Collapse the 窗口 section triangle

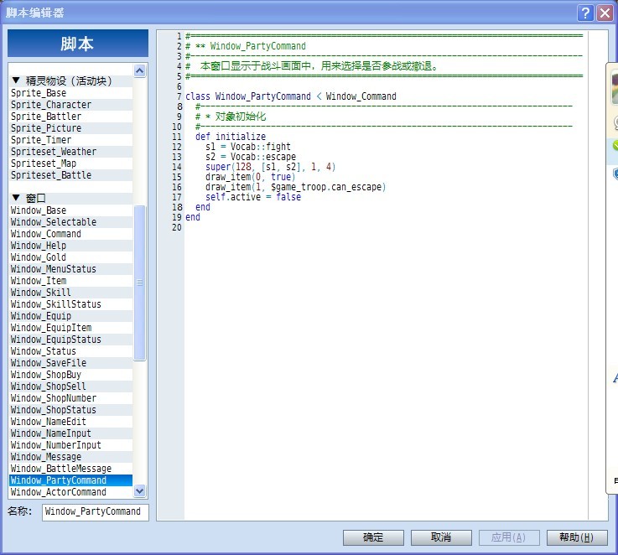coord(16,198)
